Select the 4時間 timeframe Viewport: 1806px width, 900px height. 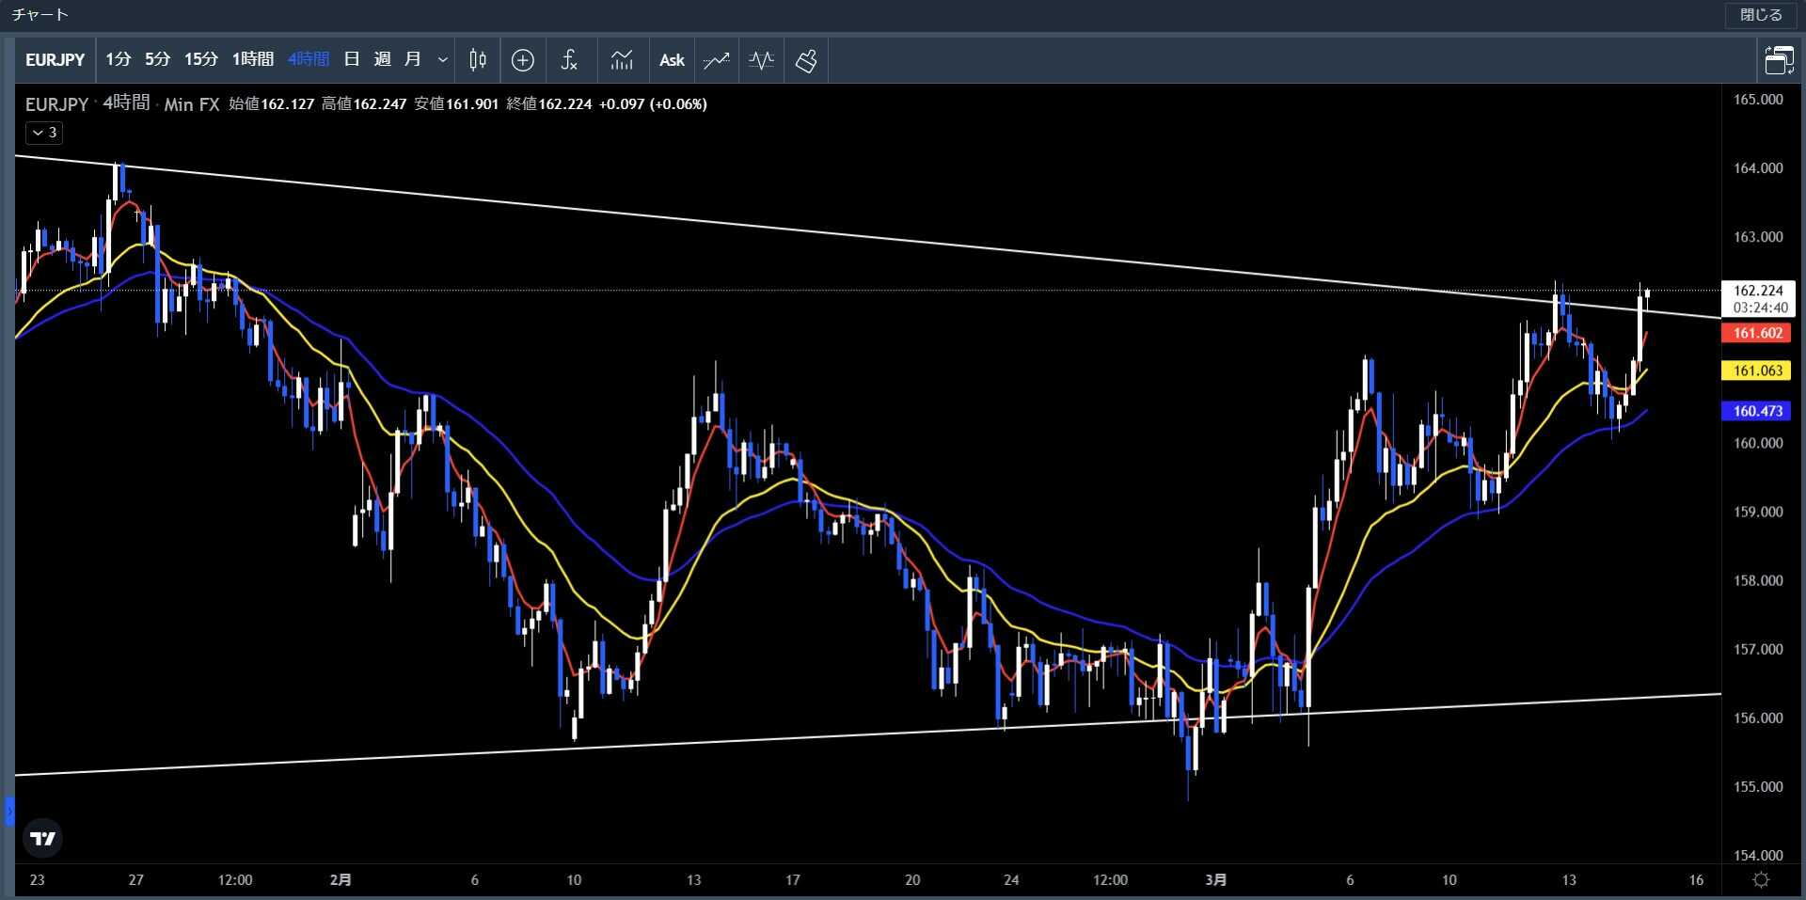pos(309,60)
